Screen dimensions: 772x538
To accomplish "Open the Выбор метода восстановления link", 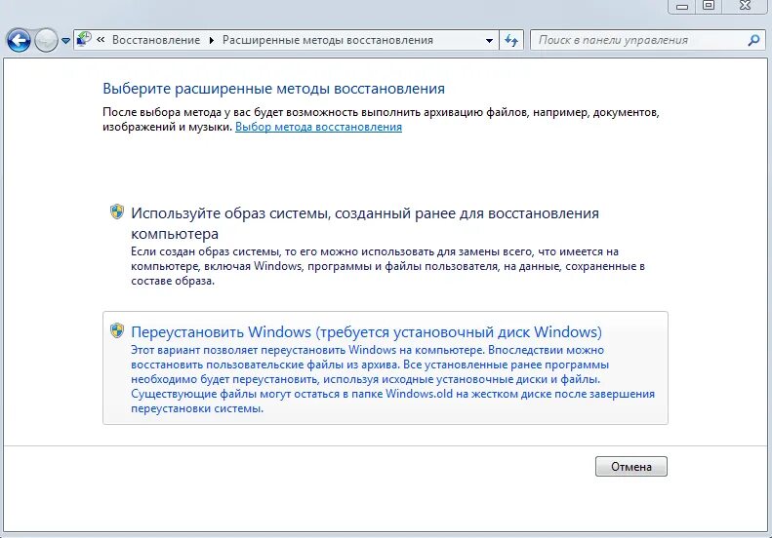I will [x=318, y=127].
